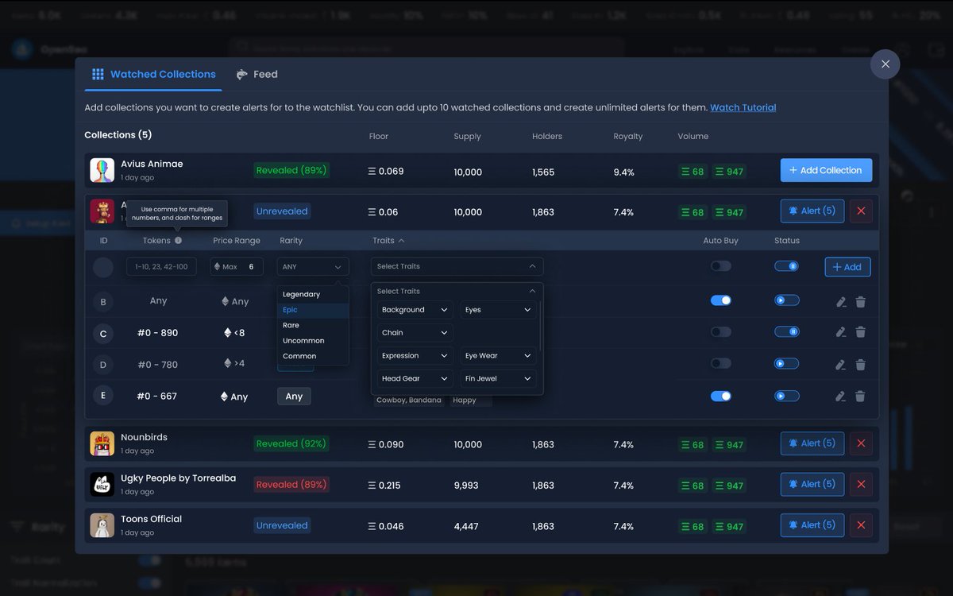Open the Feed tab

click(x=257, y=74)
